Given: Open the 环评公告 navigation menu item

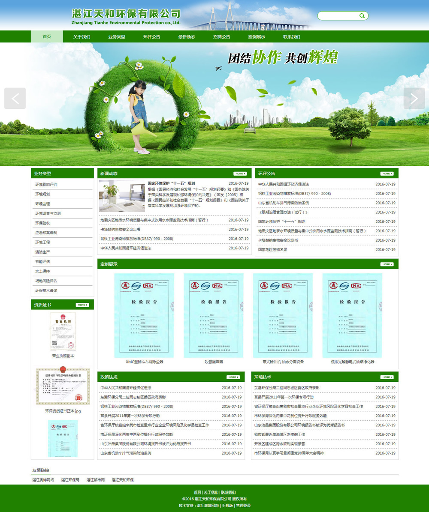Looking at the screenshot, I should [x=151, y=37].
